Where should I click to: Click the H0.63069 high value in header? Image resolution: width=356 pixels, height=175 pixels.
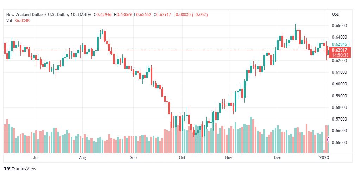click(x=122, y=15)
